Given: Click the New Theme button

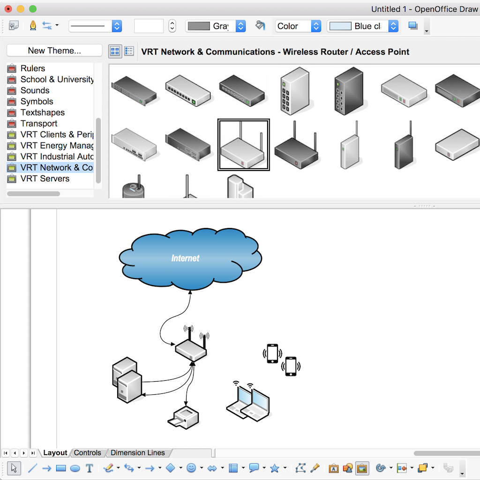Looking at the screenshot, I should (x=54, y=50).
